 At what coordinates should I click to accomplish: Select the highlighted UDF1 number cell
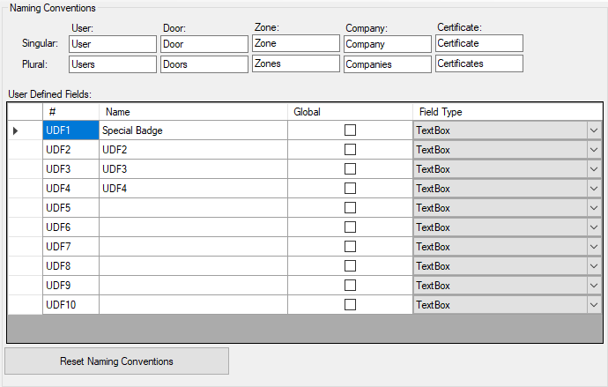[70, 130]
